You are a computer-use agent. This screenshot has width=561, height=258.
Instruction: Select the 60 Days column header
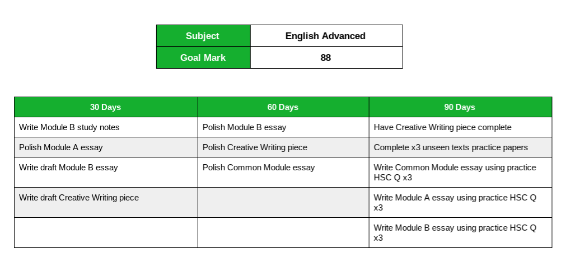(x=283, y=107)
